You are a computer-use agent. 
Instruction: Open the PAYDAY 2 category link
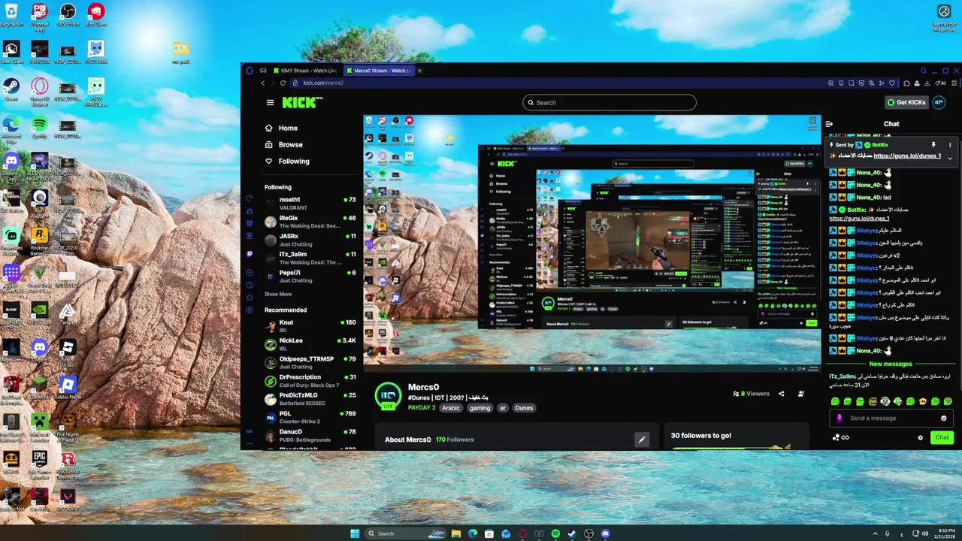click(x=422, y=408)
